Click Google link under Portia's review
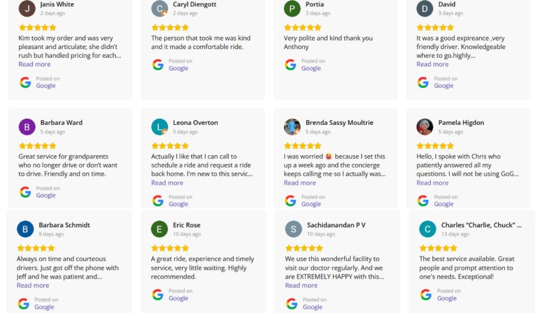538x313 pixels. tap(311, 69)
